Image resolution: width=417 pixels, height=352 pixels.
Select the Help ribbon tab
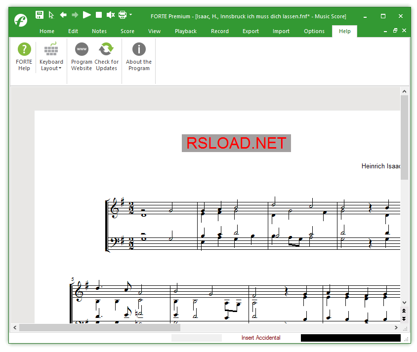pyautogui.click(x=345, y=31)
